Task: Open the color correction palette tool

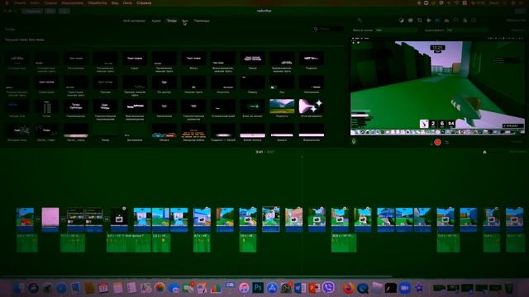Action: [410, 21]
